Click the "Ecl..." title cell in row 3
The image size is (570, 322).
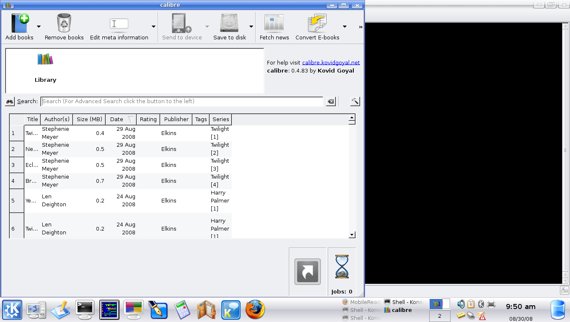click(x=32, y=165)
